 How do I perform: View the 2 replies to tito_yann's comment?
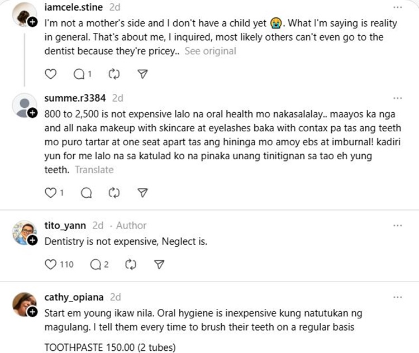tap(98, 264)
